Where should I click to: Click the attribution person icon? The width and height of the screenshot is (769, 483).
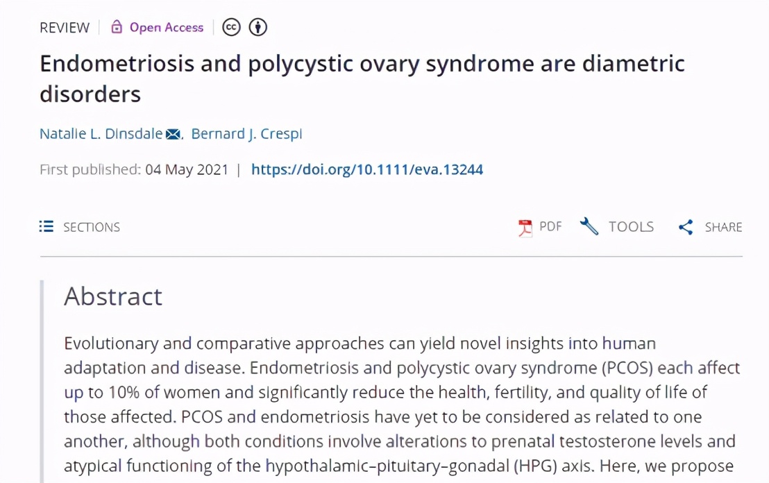coord(258,27)
